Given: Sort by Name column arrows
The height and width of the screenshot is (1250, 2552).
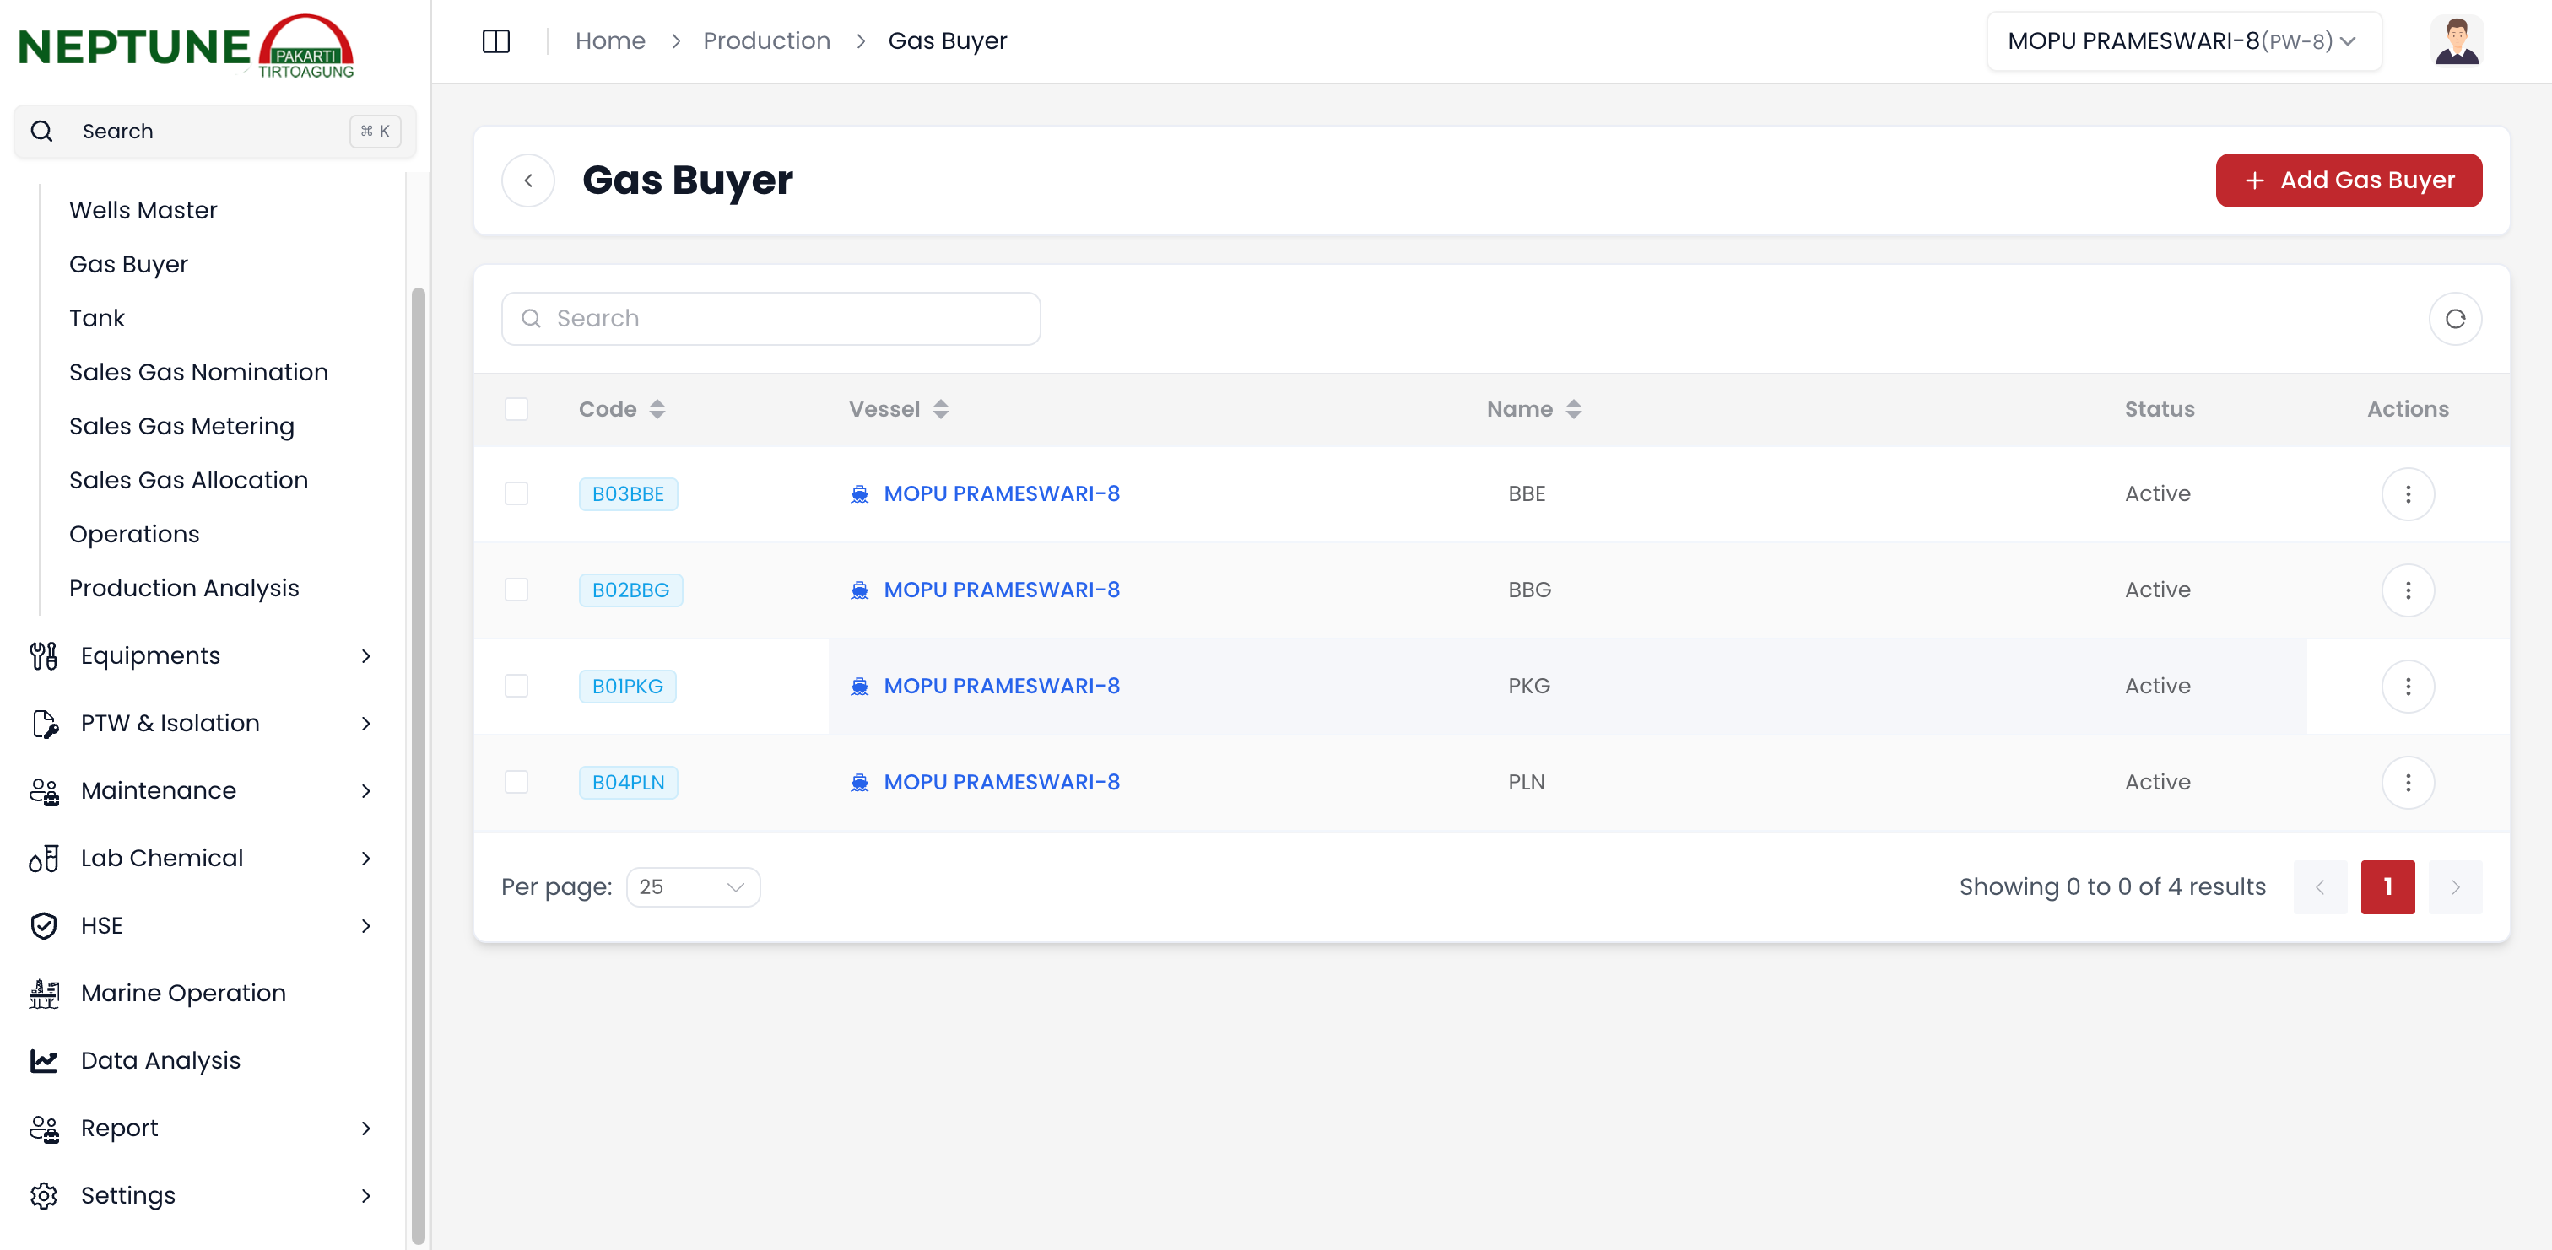Looking at the screenshot, I should pyautogui.click(x=1573, y=409).
